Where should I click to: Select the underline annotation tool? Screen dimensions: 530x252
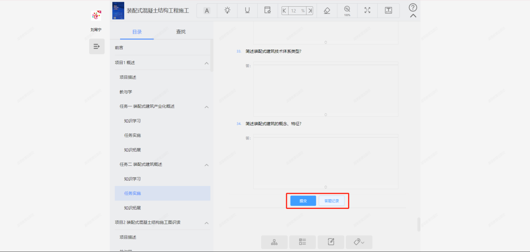click(x=247, y=11)
